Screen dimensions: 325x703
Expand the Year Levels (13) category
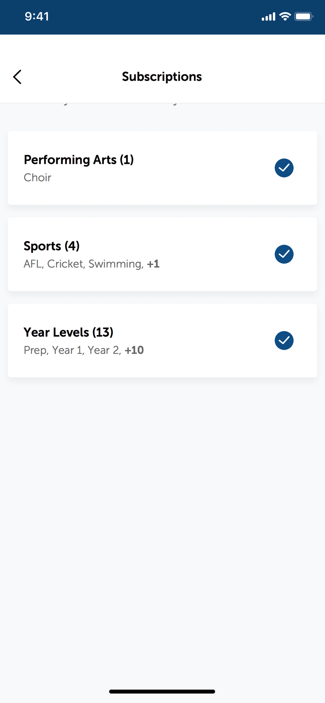point(162,341)
